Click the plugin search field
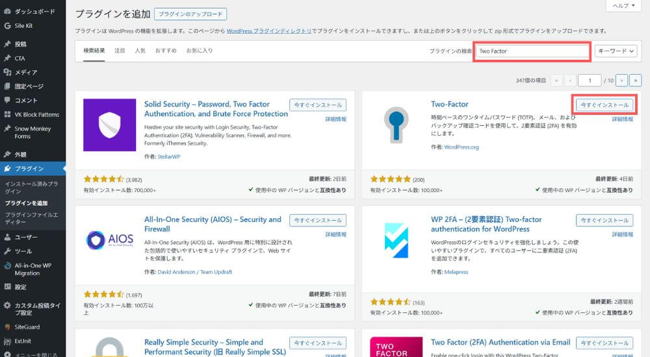 [x=532, y=51]
